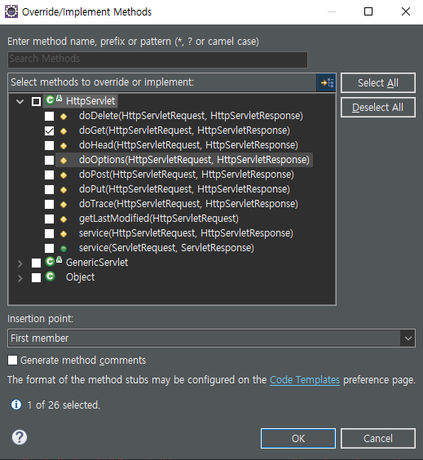Select the service(ServletRequest, ServletResponse) row text
423x460 pixels.
166,248
